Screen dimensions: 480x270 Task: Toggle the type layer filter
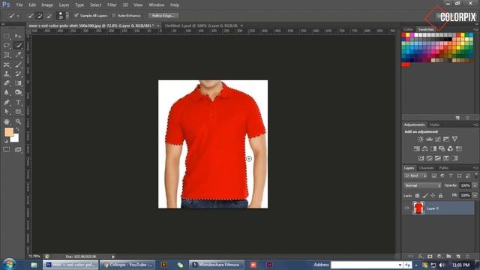tap(451, 175)
